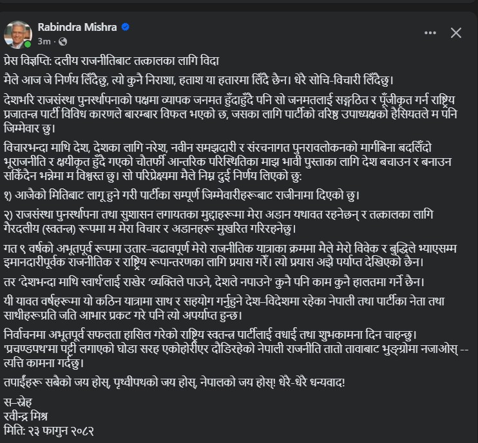Open the three-dot post options menu

tap(430, 33)
